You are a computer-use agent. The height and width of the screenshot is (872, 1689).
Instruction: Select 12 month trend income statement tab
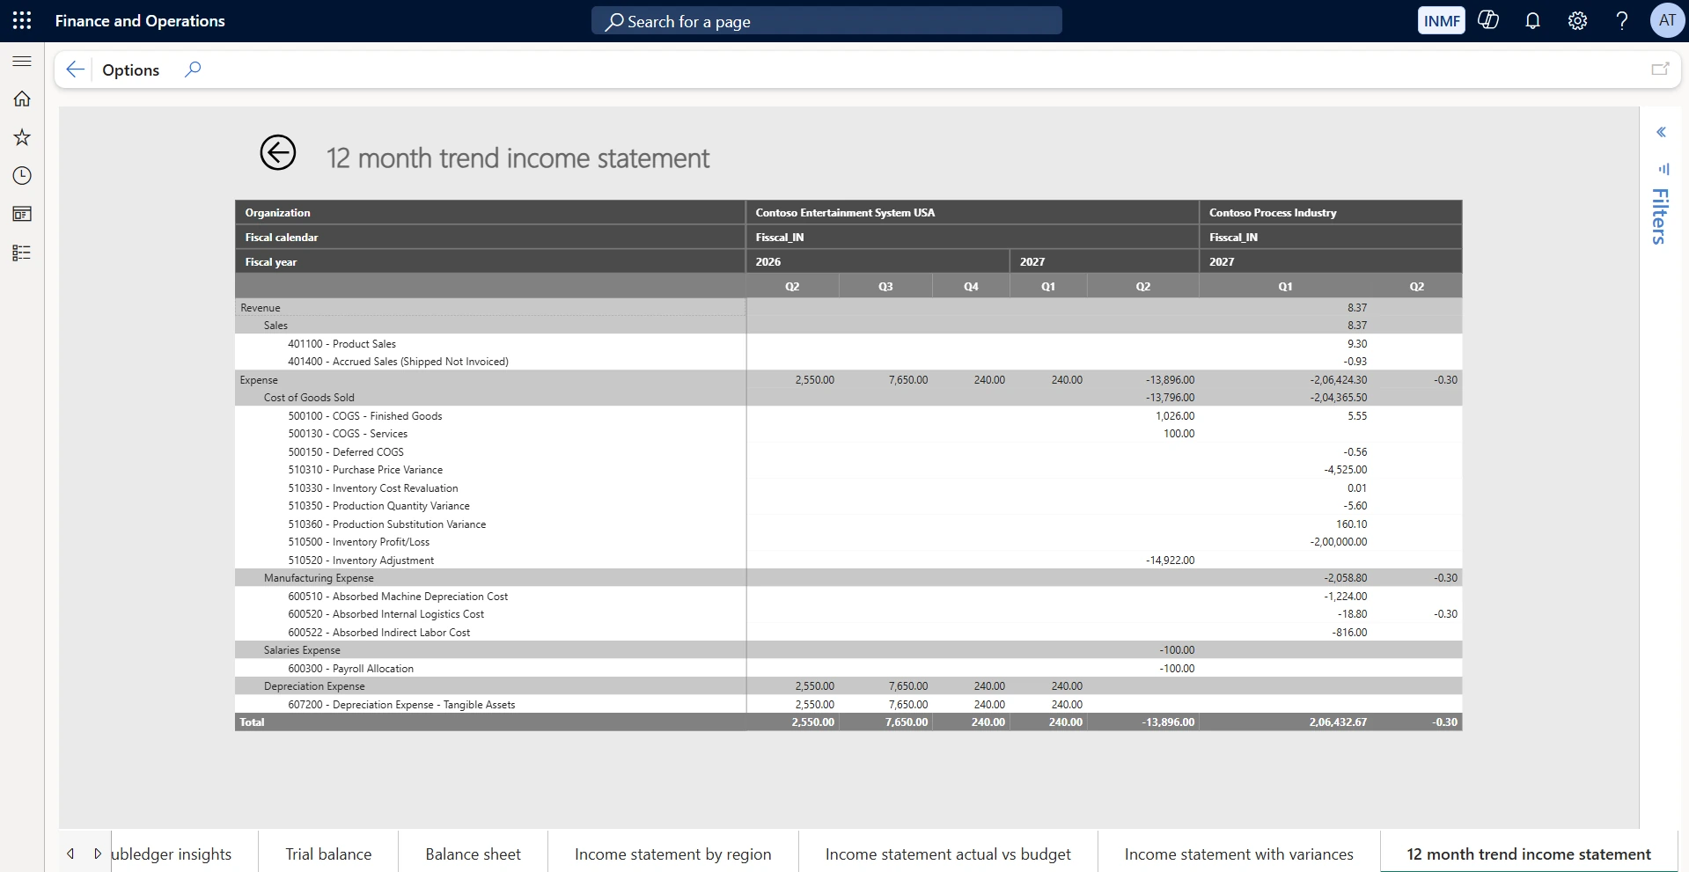click(1529, 854)
